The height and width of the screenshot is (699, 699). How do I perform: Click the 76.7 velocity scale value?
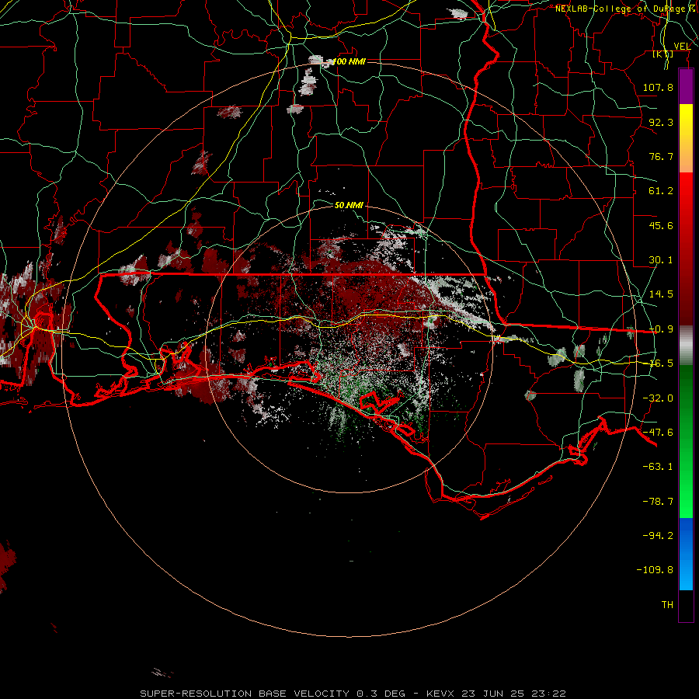click(661, 156)
